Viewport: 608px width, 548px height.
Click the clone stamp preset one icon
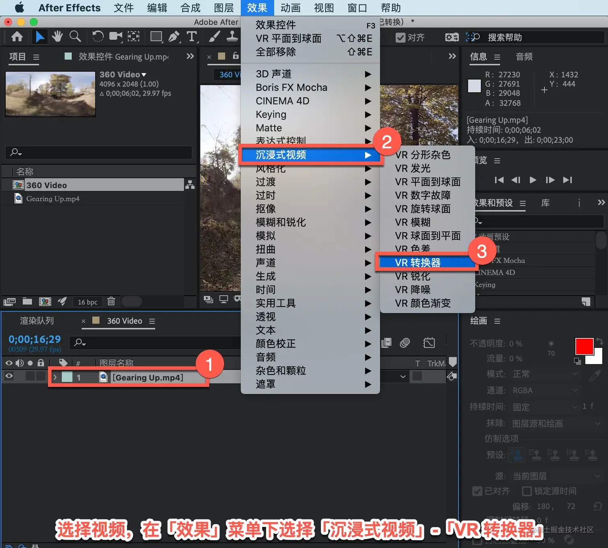point(517,455)
